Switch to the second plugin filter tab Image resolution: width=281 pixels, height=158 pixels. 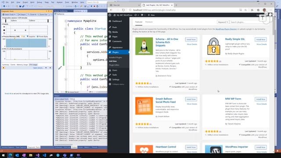[x=149, y=22]
